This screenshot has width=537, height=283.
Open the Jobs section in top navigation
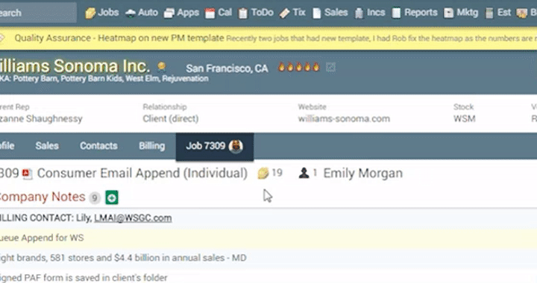101,13
